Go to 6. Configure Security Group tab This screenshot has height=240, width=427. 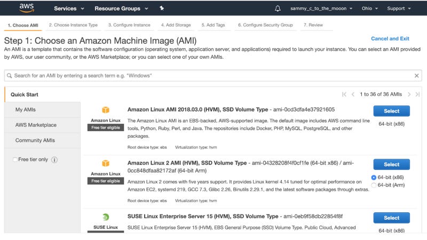[265, 25]
